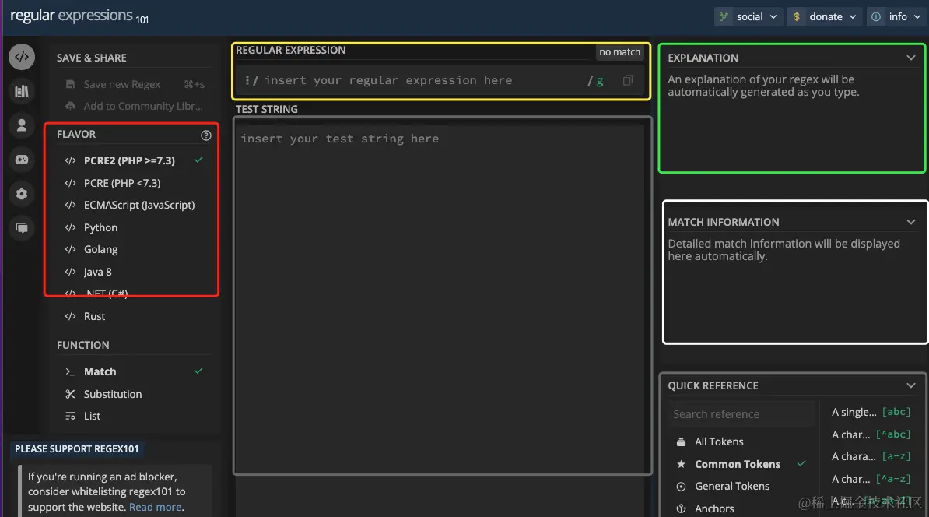Image resolution: width=929 pixels, height=517 pixels.
Task: Select Golang flavor
Action: click(x=135, y=249)
